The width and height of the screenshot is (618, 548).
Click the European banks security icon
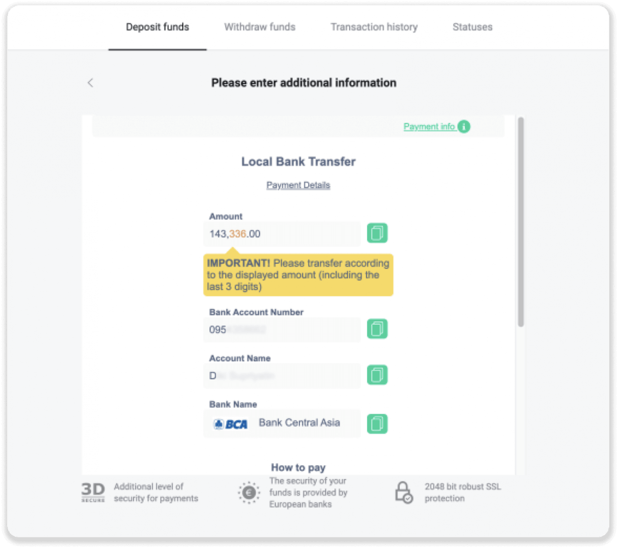pos(249,492)
